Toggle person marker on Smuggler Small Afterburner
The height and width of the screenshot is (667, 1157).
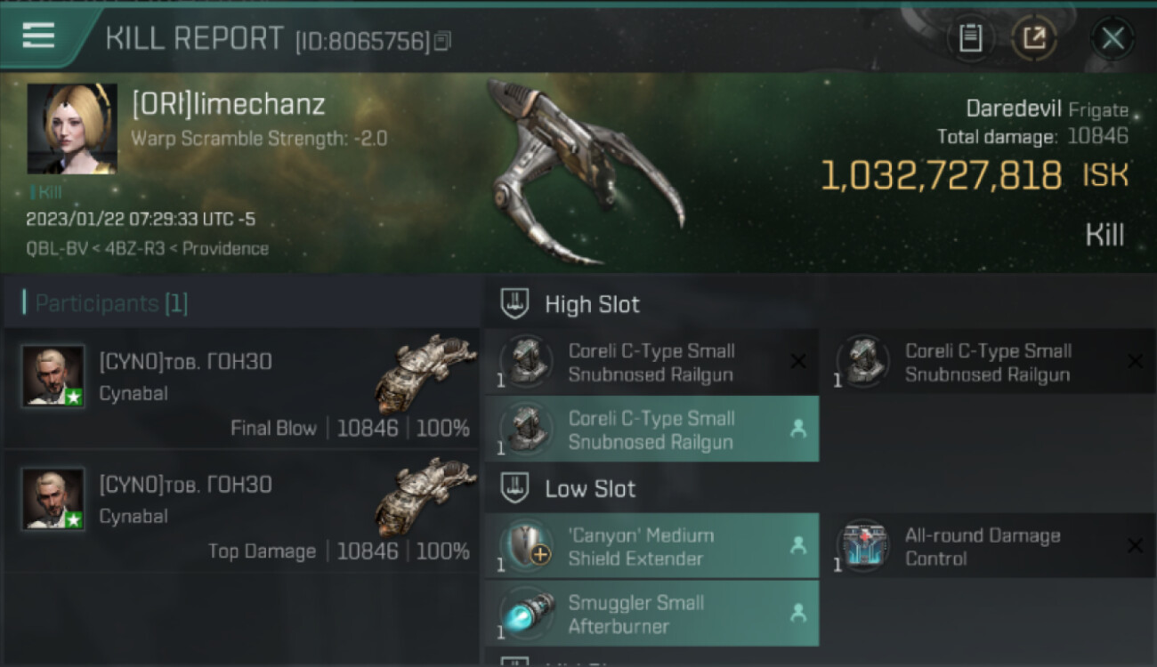pyautogui.click(x=798, y=613)
